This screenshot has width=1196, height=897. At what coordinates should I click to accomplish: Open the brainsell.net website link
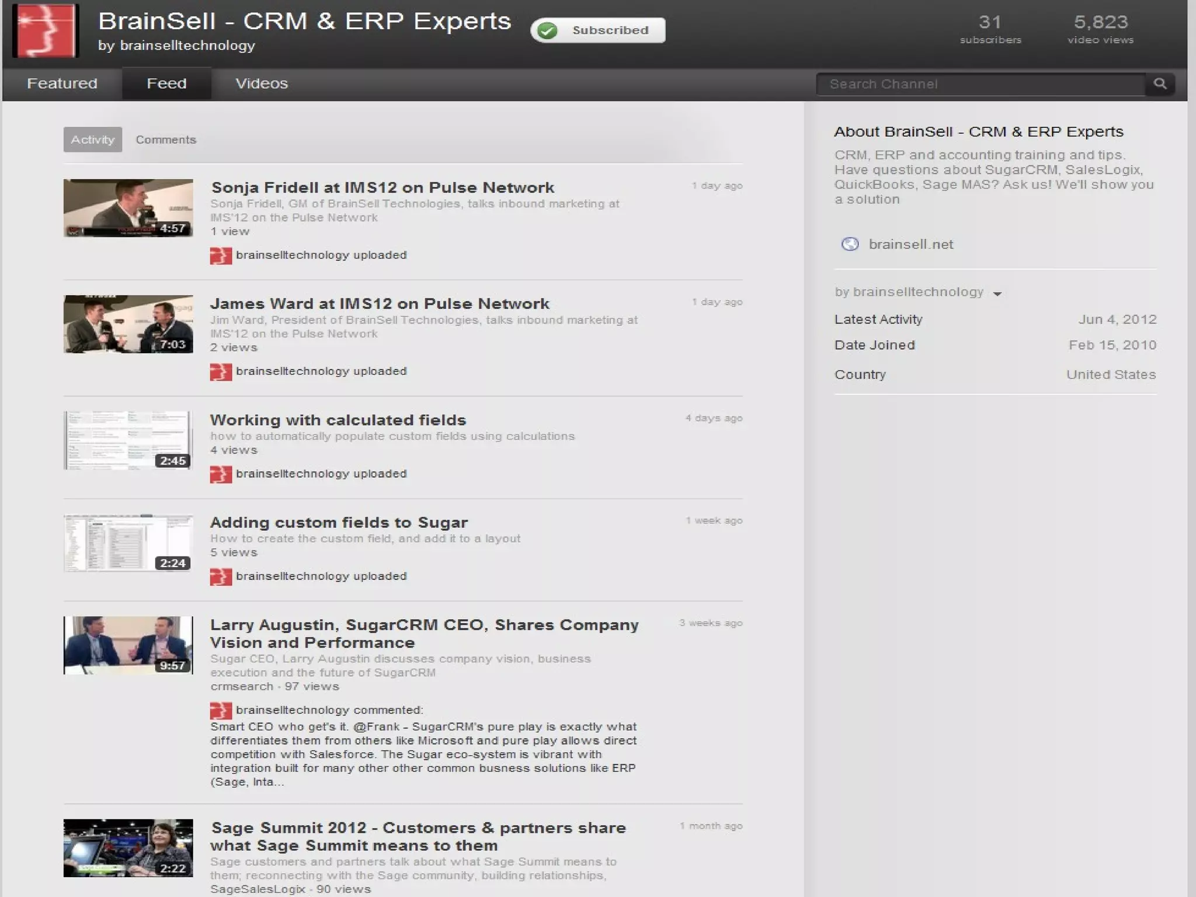[x=910, y=244]
